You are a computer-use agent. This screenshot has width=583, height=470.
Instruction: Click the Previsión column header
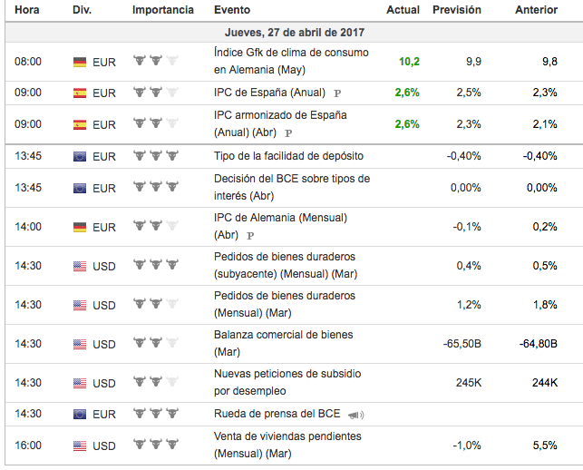point(457,10)
